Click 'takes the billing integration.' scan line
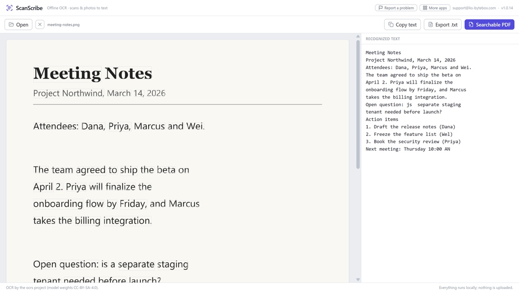 click(93, 221)
